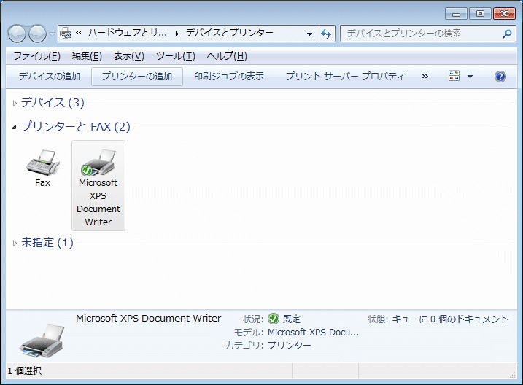Click the デバイスとプリンター breadcrumb
This screenshot has height=385, width=523.
(230, 33)
